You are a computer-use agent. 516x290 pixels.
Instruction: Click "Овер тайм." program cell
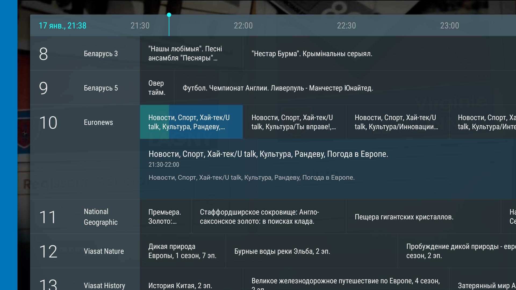click(x=157, y=88)
